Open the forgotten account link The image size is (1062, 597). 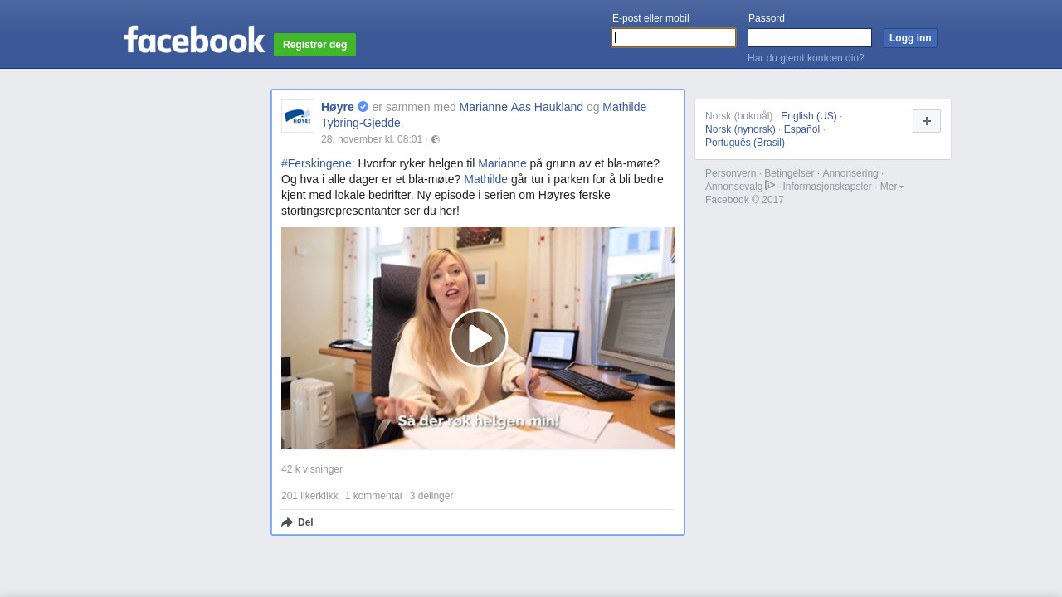[x=806, y=58]
